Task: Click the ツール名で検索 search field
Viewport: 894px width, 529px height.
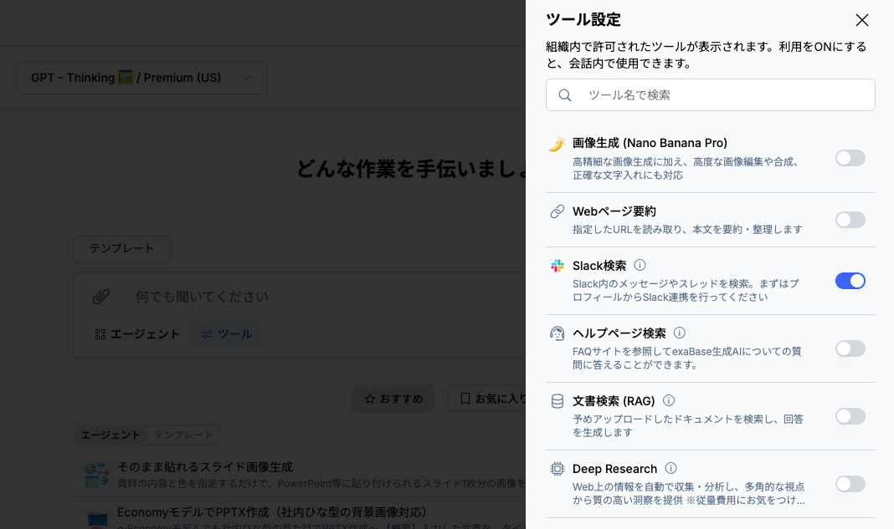Action: 710,95
